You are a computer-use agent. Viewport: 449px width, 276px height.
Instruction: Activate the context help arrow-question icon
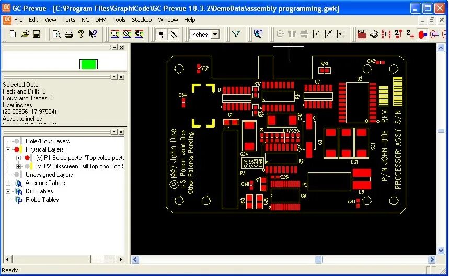pyautogui.click(x=93, y=34)
